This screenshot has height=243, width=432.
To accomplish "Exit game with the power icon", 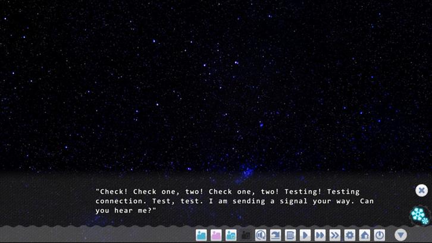I will click(380, 235).
